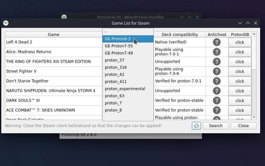Screen dimensions: 265x166
Task: Click the Search button
Action: pos(216,126)
